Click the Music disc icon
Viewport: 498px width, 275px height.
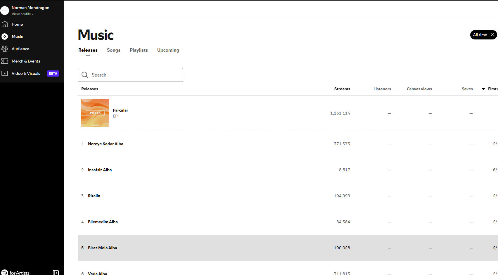point(5,37)
